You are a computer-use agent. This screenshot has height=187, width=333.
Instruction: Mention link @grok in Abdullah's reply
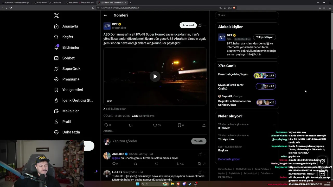click(116, 158)
